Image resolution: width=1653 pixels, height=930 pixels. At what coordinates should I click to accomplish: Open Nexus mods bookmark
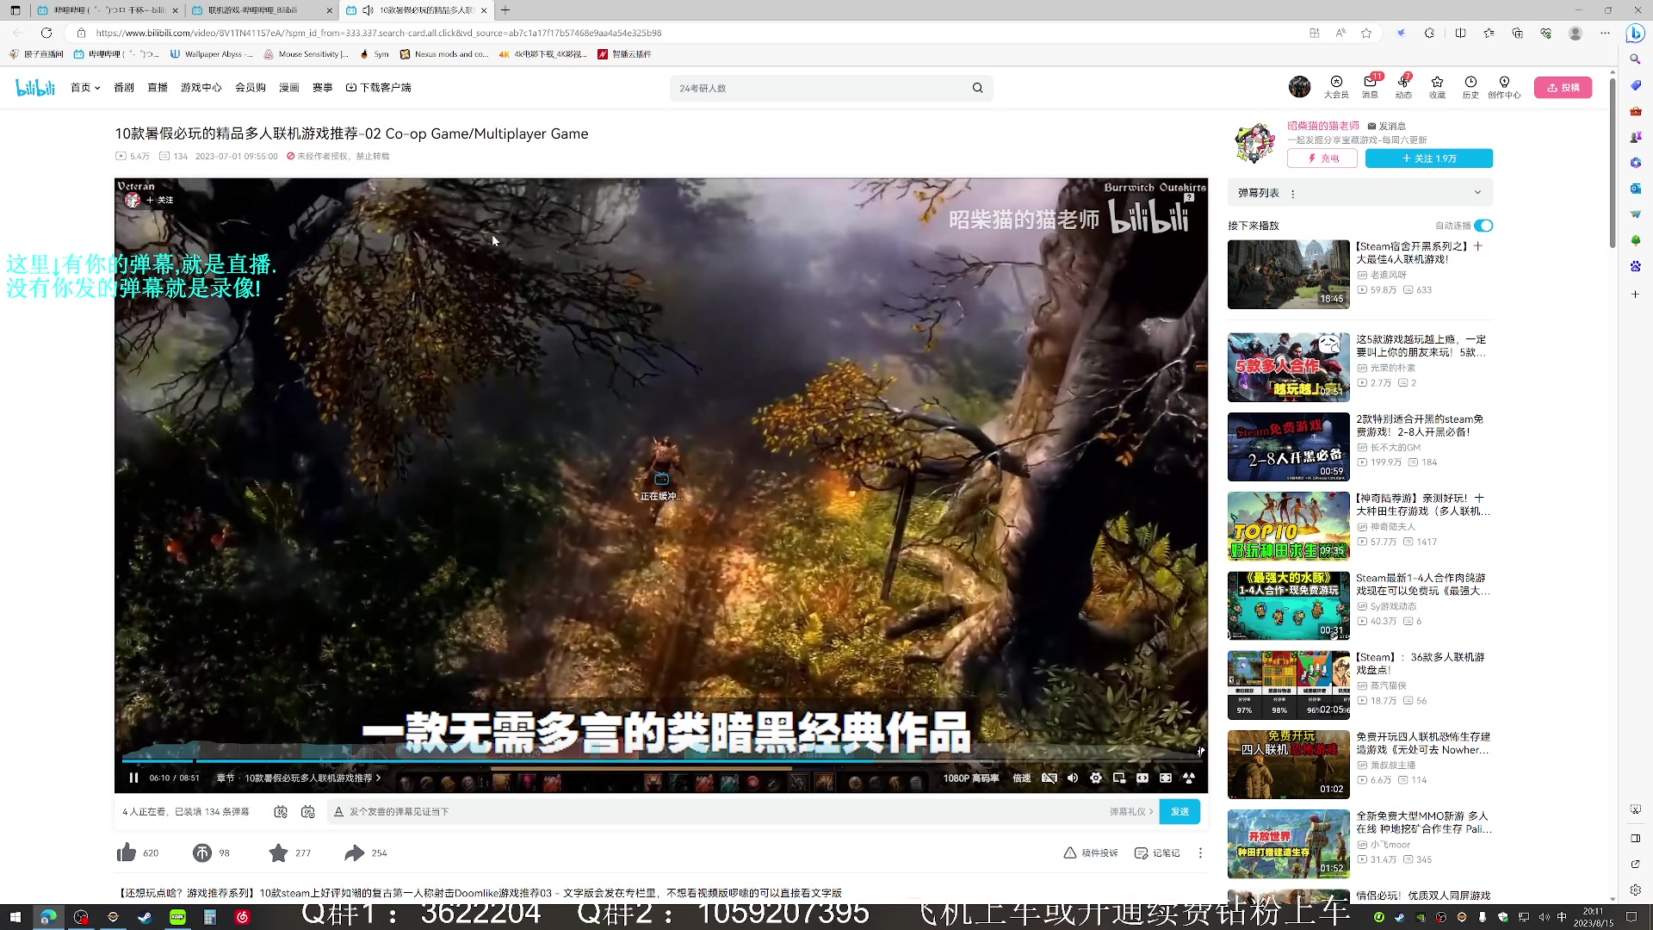pyautogui.click(x=444, y=54)
